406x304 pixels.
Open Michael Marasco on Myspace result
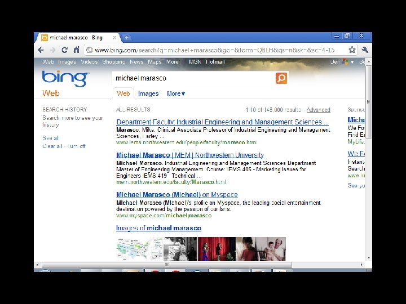pyautogui.click(x=177, y=195)
